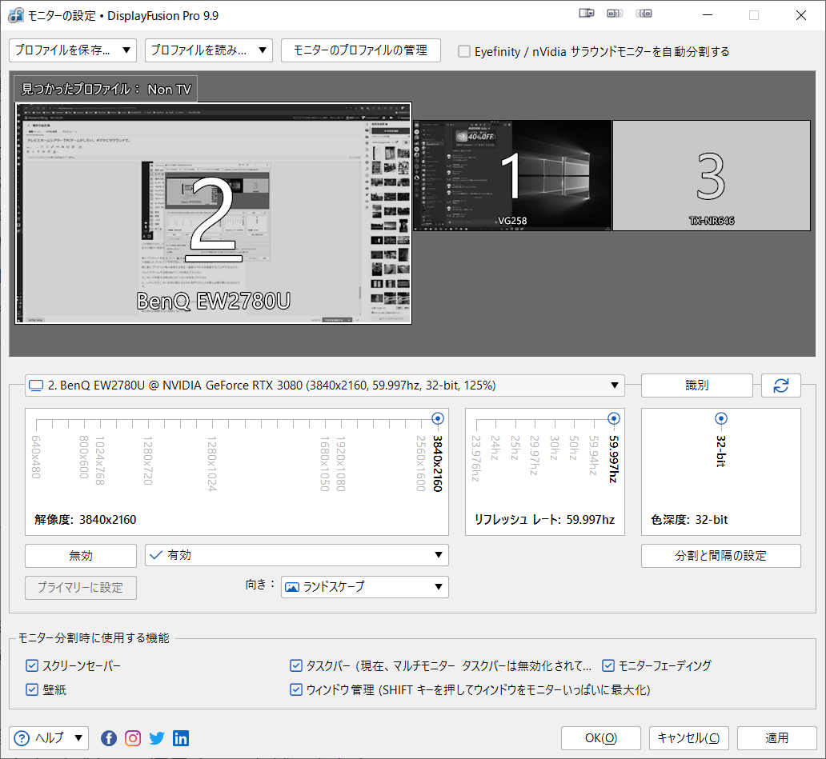826x759 pixels.
Task: Click the OK(O) button
Action: 601,738
